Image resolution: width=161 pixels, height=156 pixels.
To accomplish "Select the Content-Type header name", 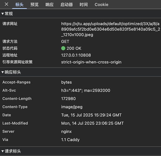I will click(x=15, y=107).
